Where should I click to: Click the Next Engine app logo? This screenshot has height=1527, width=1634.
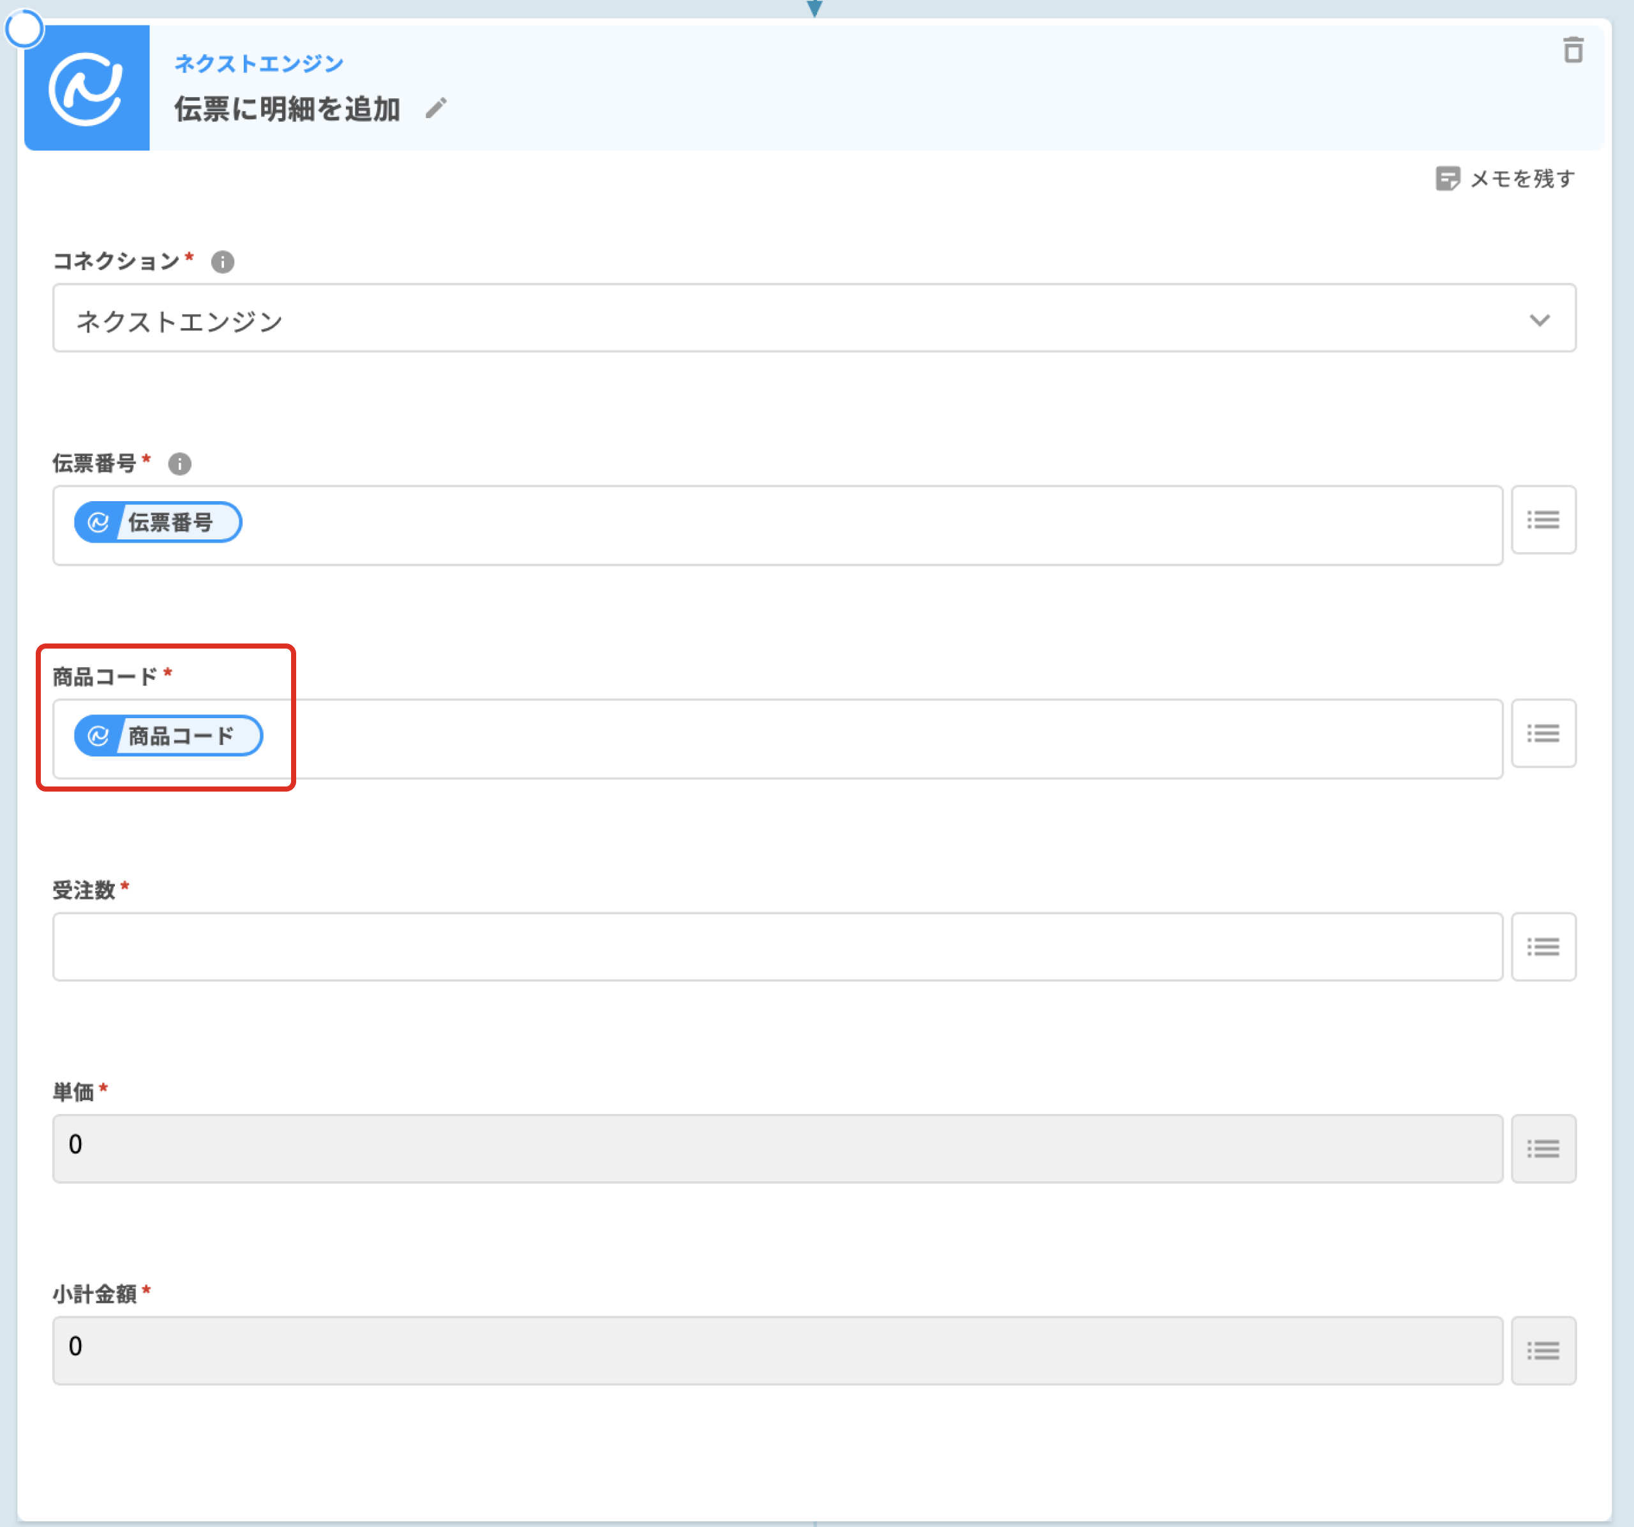[x=87, y=88]
